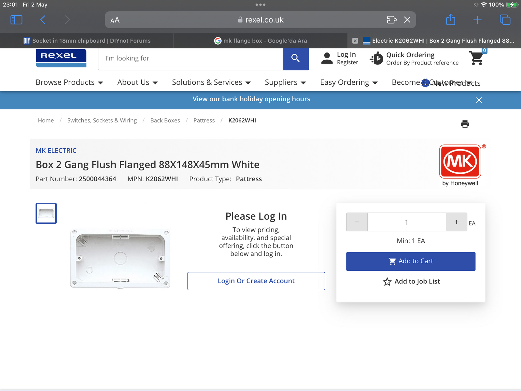The width and height of the screenshot is (521, 391).
Task: Switch to DIYnot Forums tab
Action: pos(87,41)
